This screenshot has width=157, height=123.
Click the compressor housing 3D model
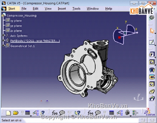pyautogui.click(x=87, y=69)
